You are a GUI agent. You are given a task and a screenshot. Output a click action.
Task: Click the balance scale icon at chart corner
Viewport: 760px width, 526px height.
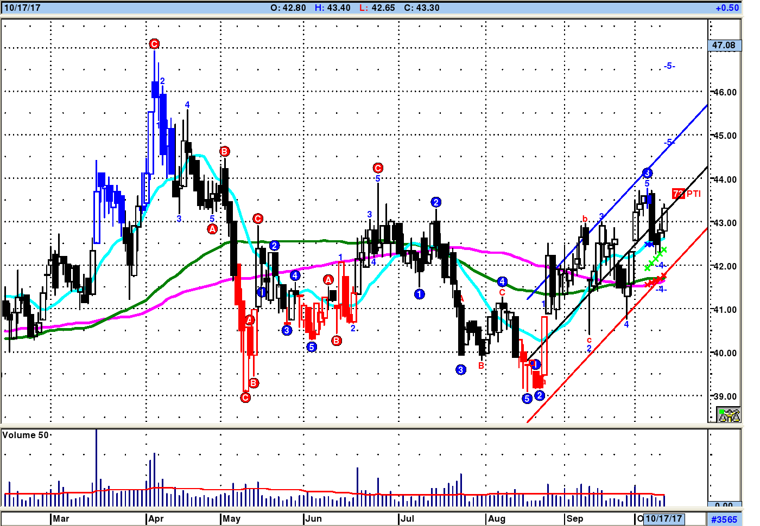click(x=729, y=415)
